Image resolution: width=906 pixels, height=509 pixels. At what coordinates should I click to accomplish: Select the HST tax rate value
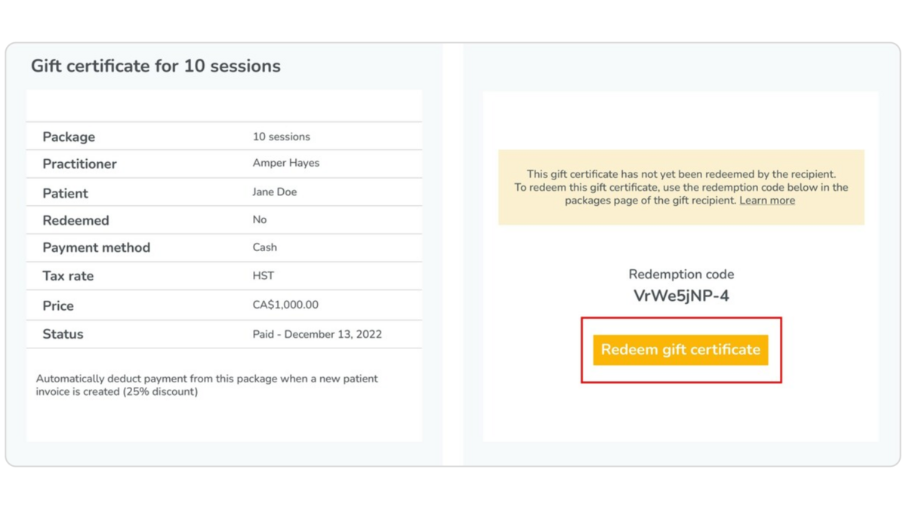pos(263,276)
